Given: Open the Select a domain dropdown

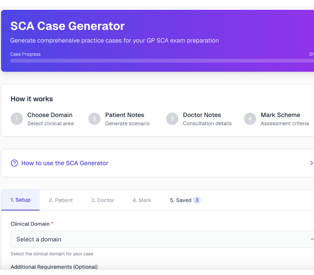Looking at the screenshot, I should click(157, 239).
